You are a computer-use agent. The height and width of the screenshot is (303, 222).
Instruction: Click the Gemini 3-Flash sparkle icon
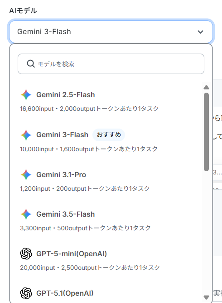[26, 135]
